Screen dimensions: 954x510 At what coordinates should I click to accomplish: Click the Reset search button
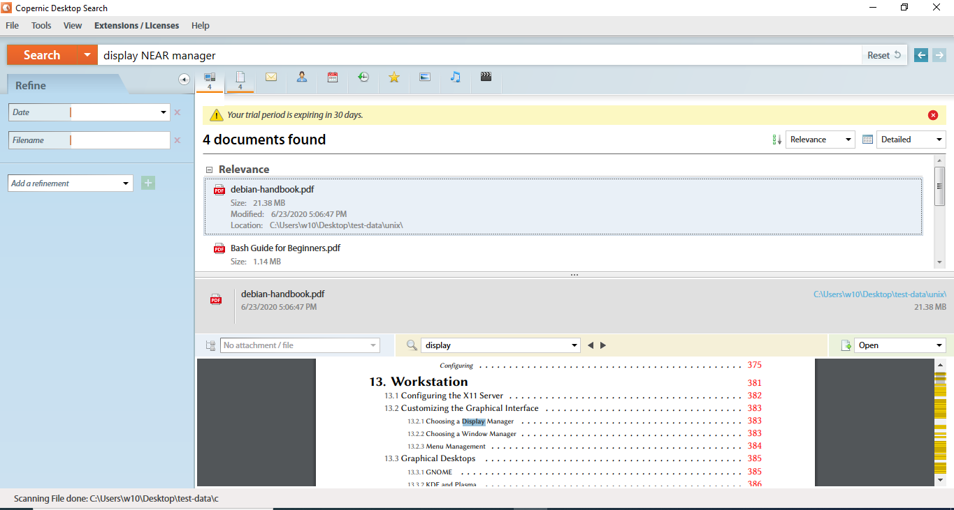[884, 55]
